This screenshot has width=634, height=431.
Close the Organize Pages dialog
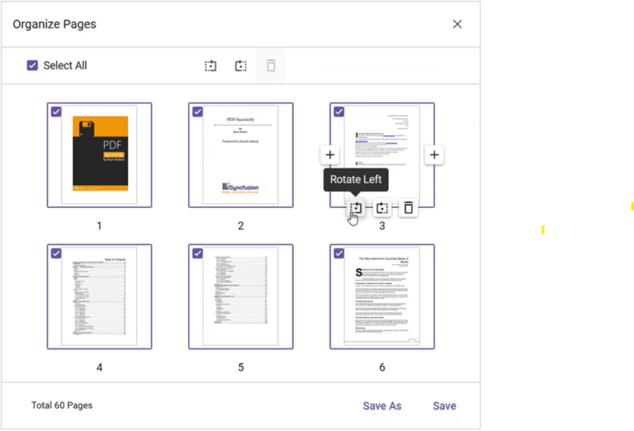point(457,24)
